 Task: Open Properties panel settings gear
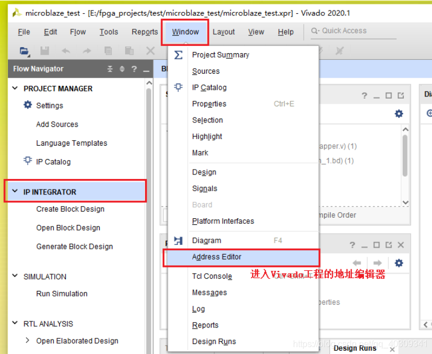click(x=399, y=263)
